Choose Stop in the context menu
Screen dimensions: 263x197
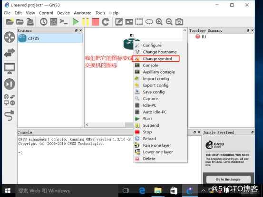click(x=161, y=132)
